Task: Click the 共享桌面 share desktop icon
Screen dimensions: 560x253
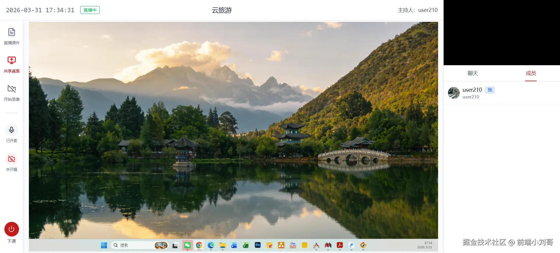Action: [x=12, y=60]
